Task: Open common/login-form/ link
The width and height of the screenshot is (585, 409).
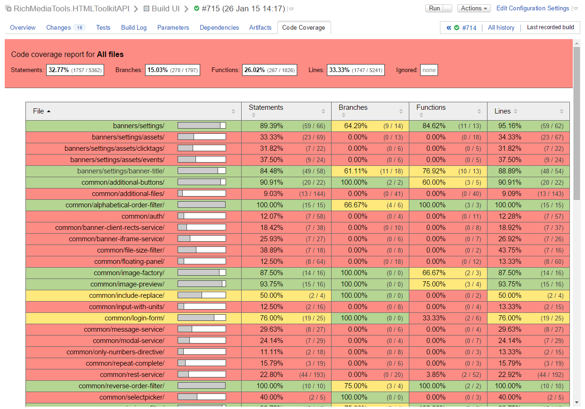Action: pos(134,318)
